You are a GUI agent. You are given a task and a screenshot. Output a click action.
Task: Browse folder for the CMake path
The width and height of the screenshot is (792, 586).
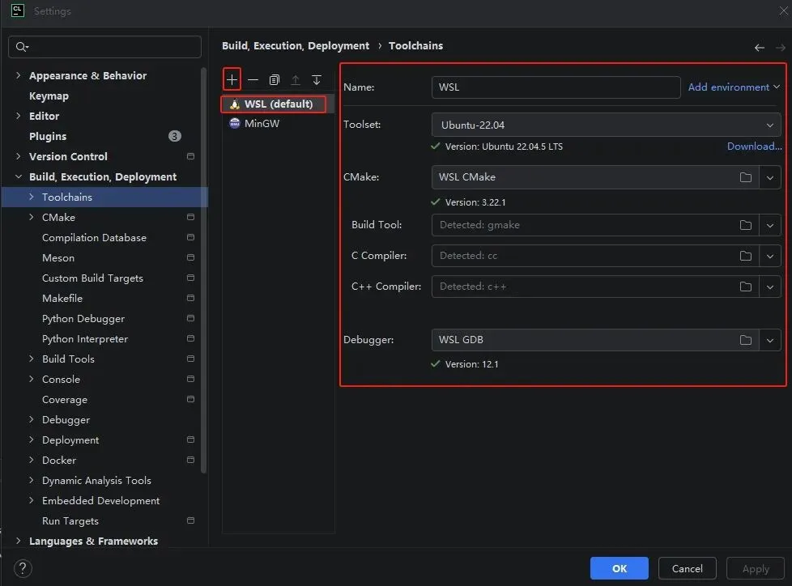[746, 177]
